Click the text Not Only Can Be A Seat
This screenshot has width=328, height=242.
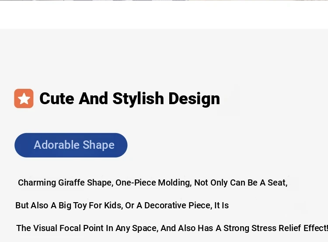pos(241,183)
